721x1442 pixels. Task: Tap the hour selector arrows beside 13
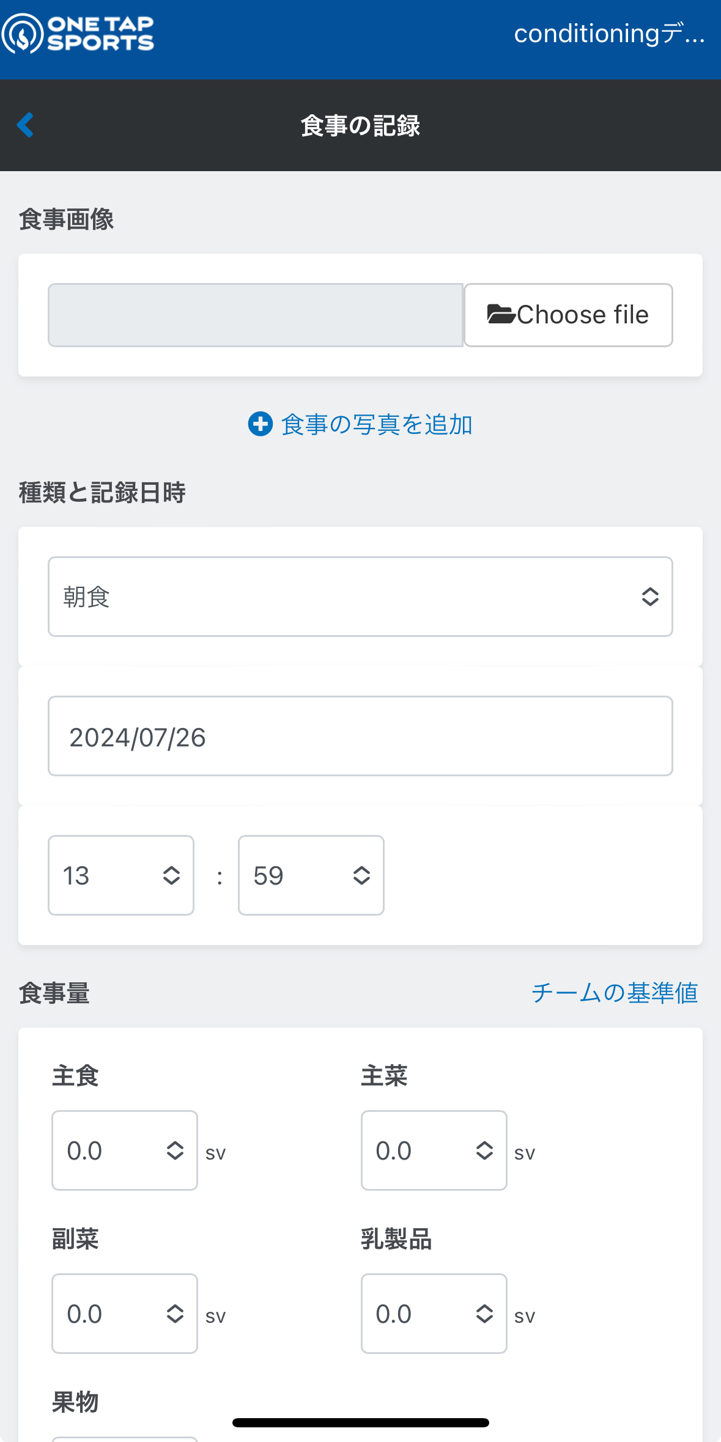171,875
